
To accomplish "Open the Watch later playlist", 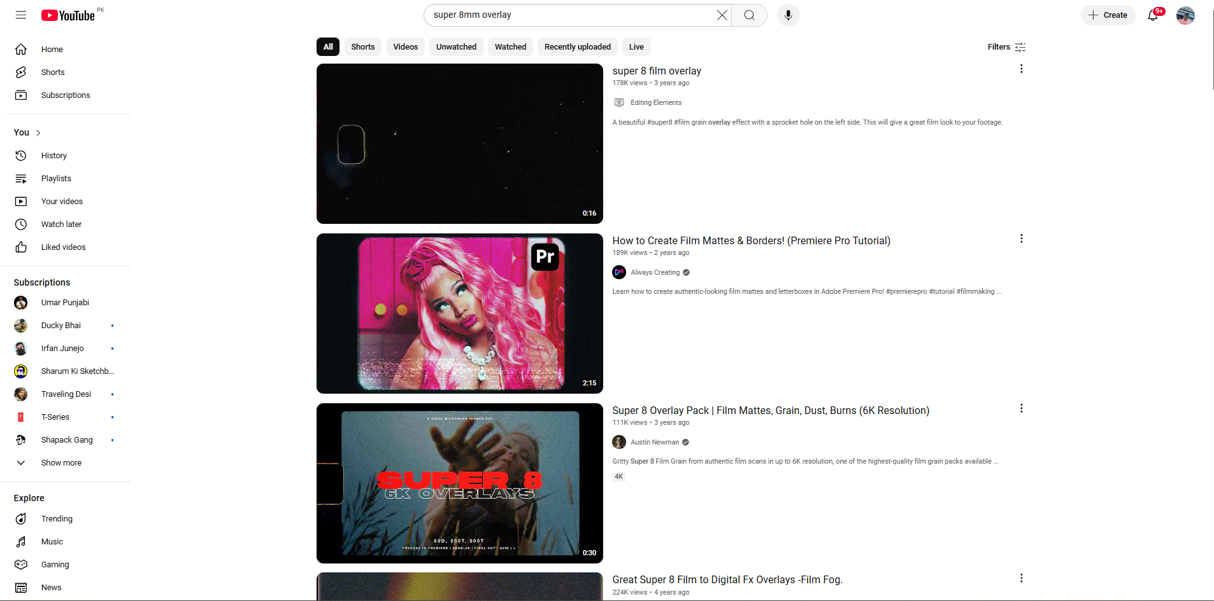I will [61, 224].
